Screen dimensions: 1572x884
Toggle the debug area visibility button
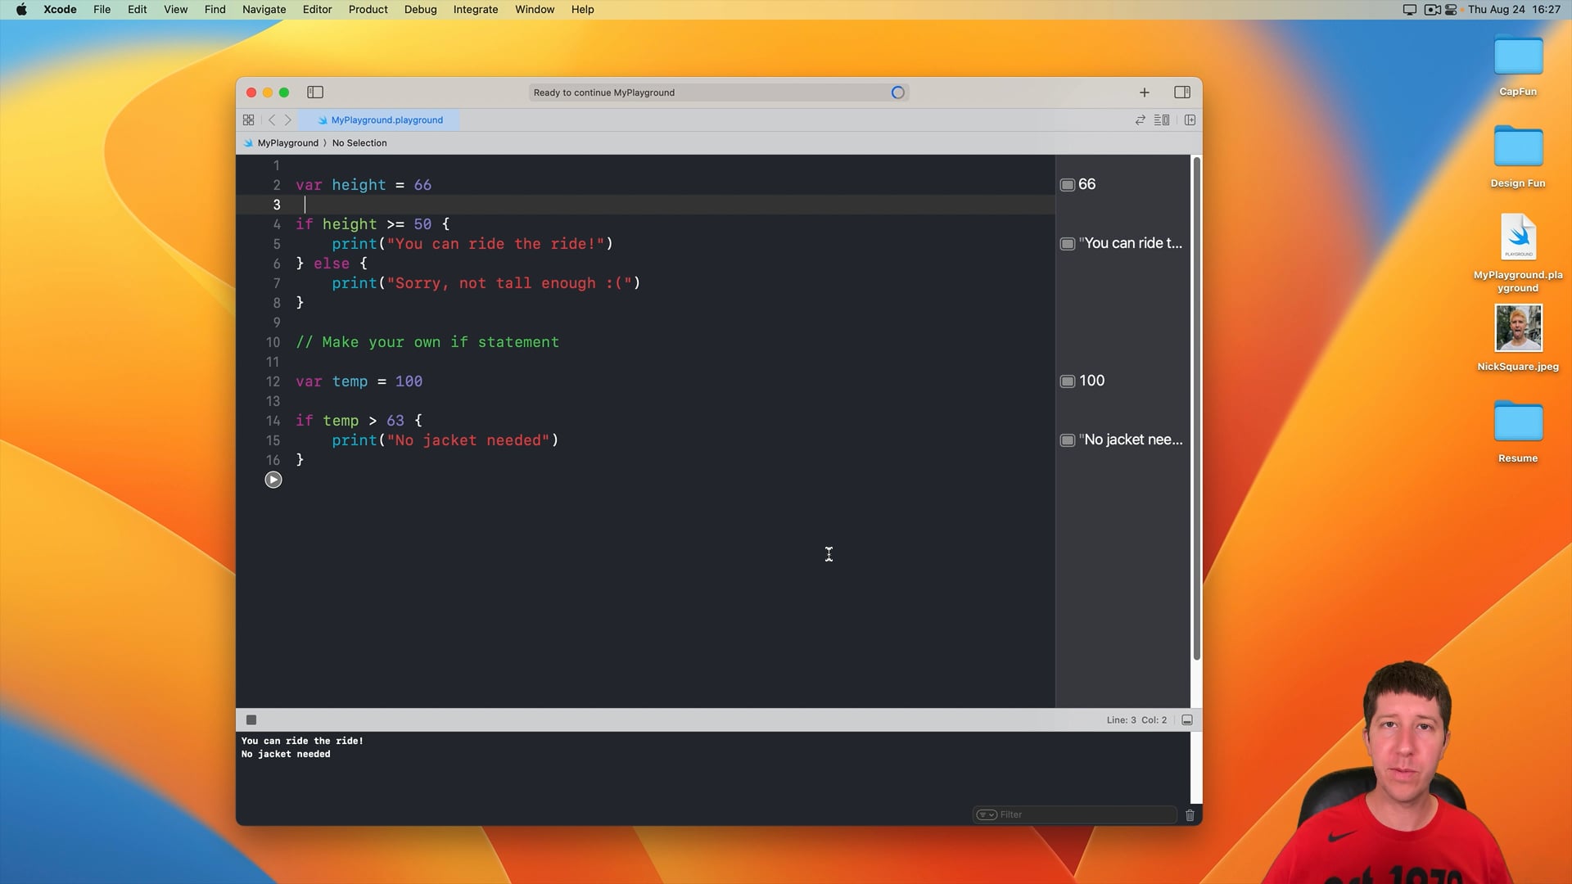click(x=1187, y=720)
